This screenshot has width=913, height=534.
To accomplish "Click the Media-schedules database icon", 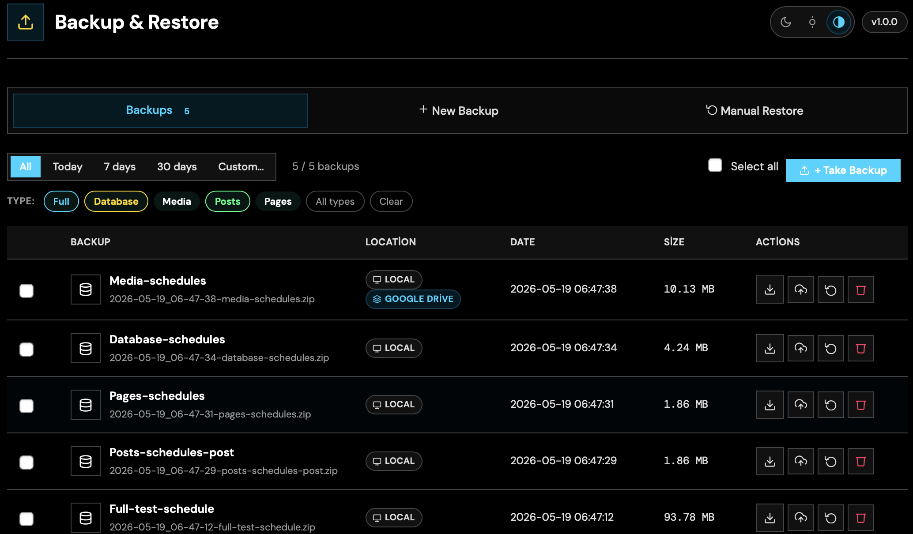I will click(86, 290).
